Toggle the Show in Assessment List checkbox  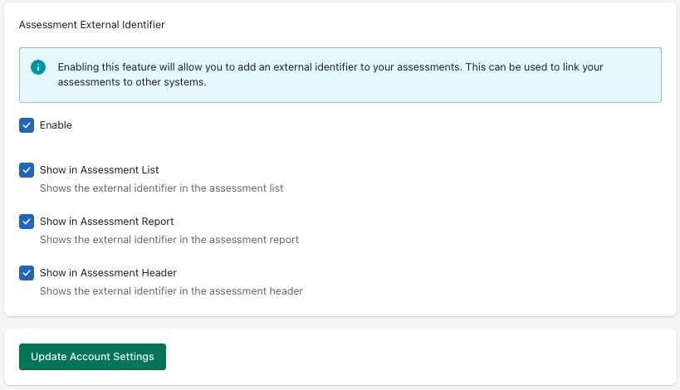click(27, 170)
